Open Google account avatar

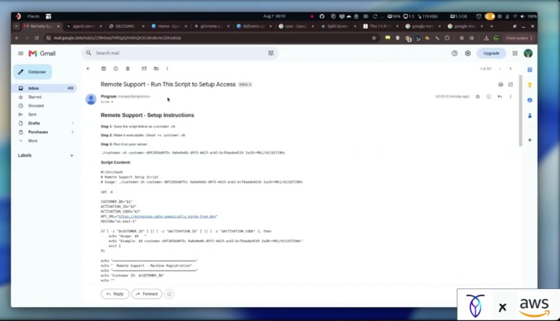(x=528, y=53)
